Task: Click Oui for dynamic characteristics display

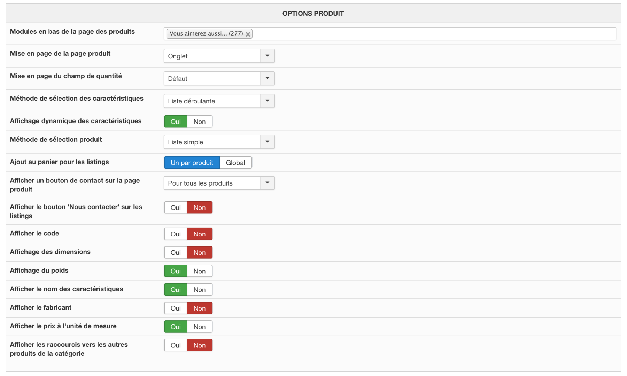Action: click(176, 122)
